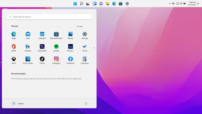Open the Mail app

pyautogui.click(x=28, y=35)
